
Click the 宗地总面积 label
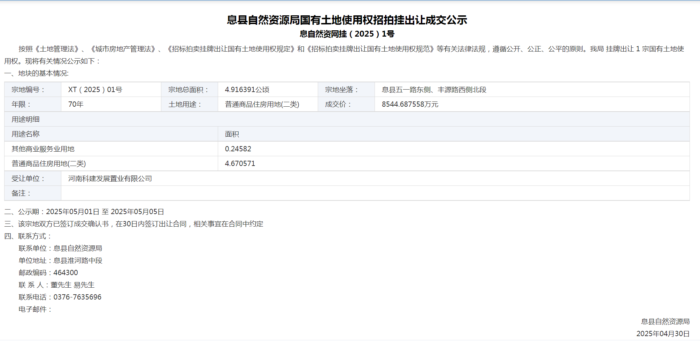pos(189,90)
